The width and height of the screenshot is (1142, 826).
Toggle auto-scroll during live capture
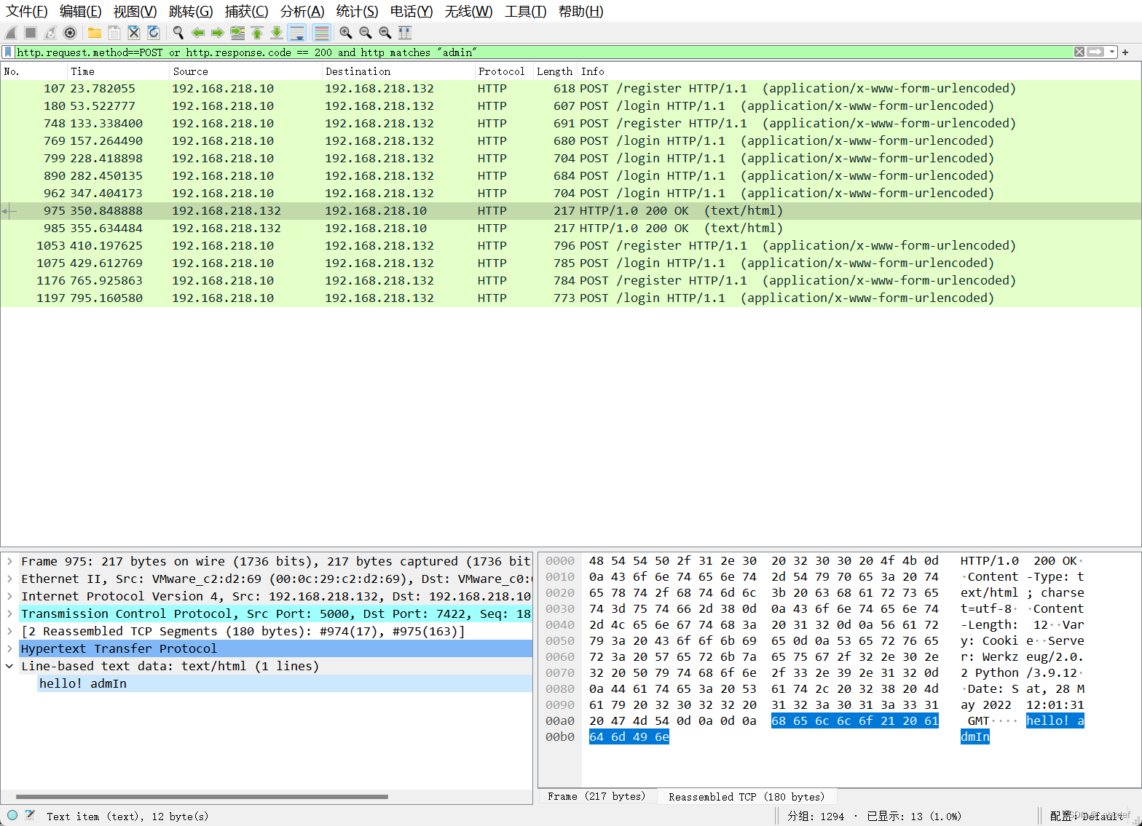[296, 33]
